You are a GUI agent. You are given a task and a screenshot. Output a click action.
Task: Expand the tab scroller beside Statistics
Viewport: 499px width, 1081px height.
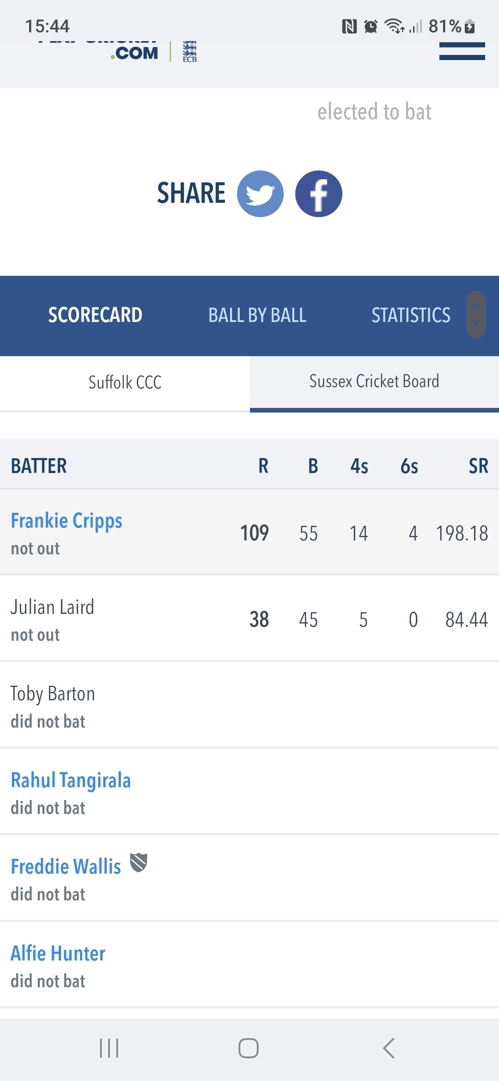pyautogui.click(x=476, y=315)
